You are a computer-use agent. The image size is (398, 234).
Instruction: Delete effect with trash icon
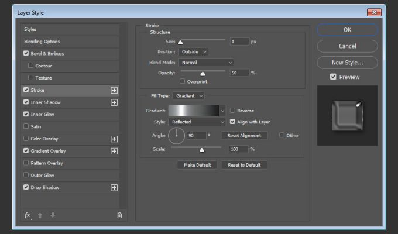click(x=119, y=215)
